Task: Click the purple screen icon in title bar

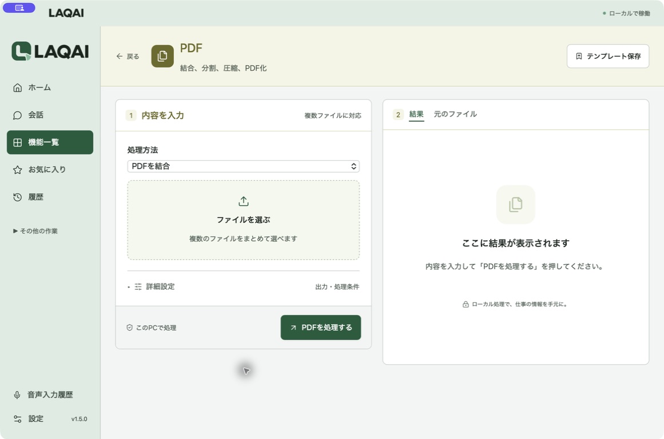Action: (19, 7)
